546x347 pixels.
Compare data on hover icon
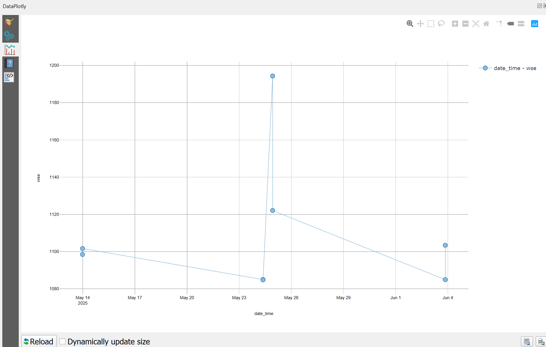coord(521,24)
